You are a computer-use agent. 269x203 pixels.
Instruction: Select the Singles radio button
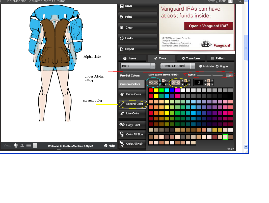click(x=217, y=66)
